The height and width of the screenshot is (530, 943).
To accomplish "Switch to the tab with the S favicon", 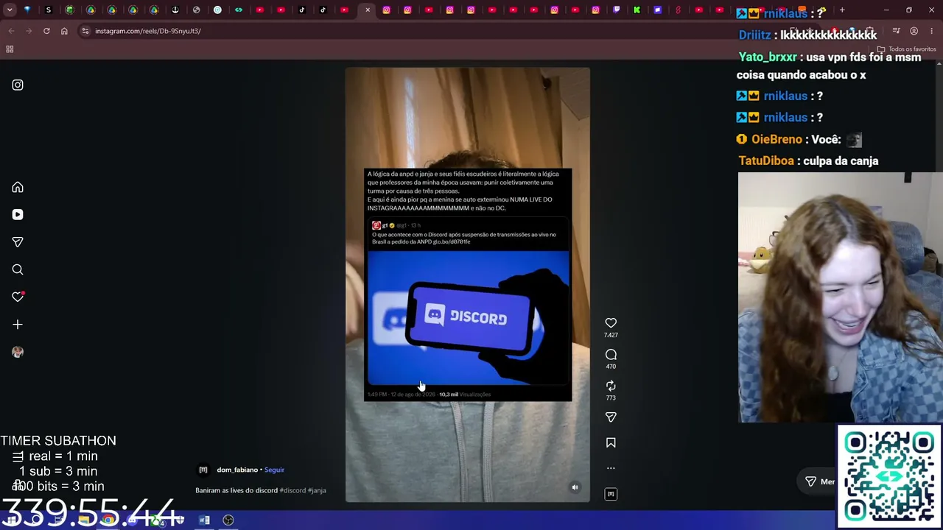I will pos(49,10).
